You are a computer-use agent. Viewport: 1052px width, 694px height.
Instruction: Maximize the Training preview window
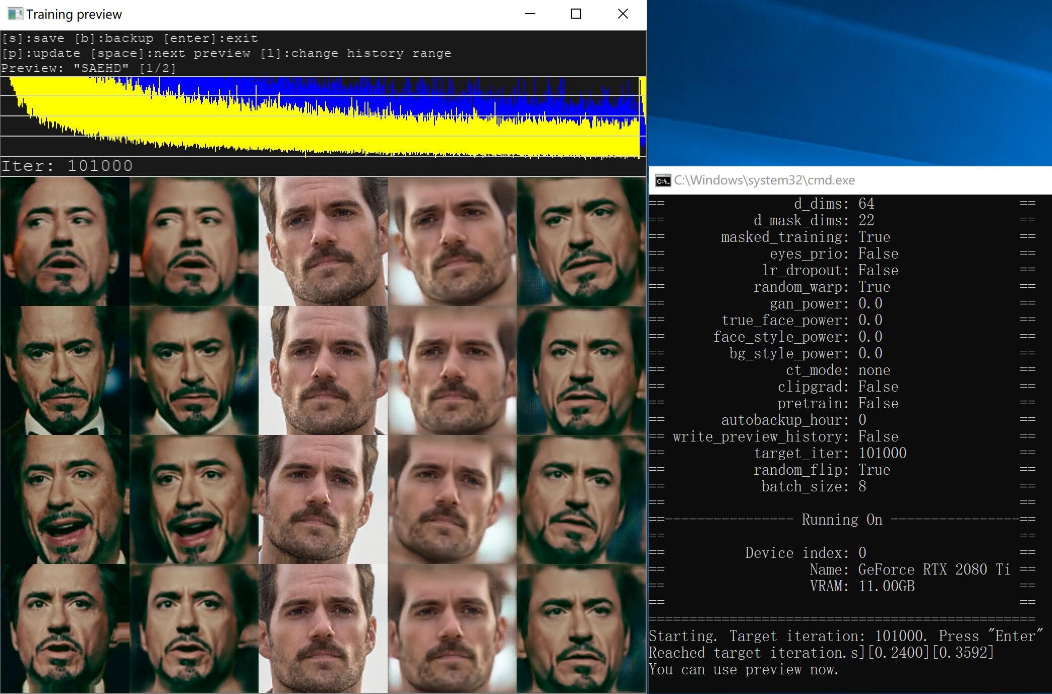click(576, 14)
